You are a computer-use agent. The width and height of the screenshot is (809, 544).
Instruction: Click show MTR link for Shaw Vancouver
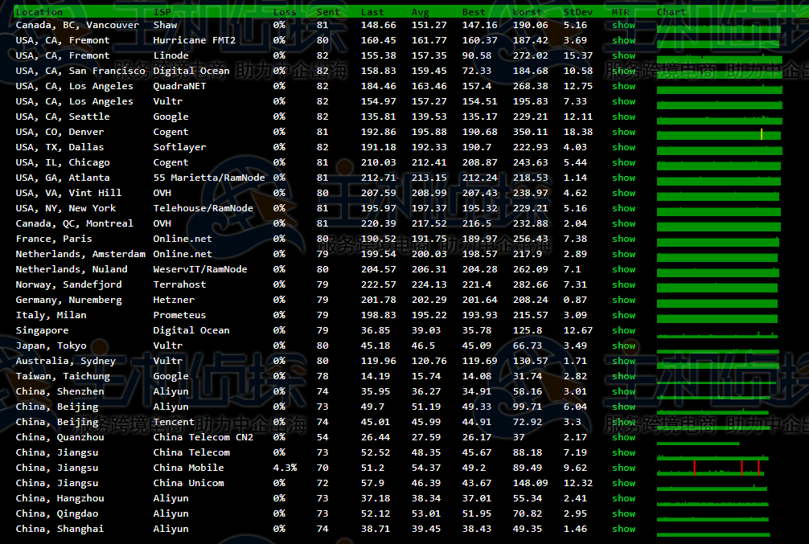pos(623,25)
